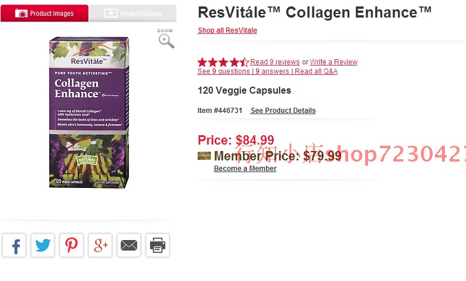The image size is (466, 281).
Task: Click the Gold Card member icon
Action: point(204,156)
